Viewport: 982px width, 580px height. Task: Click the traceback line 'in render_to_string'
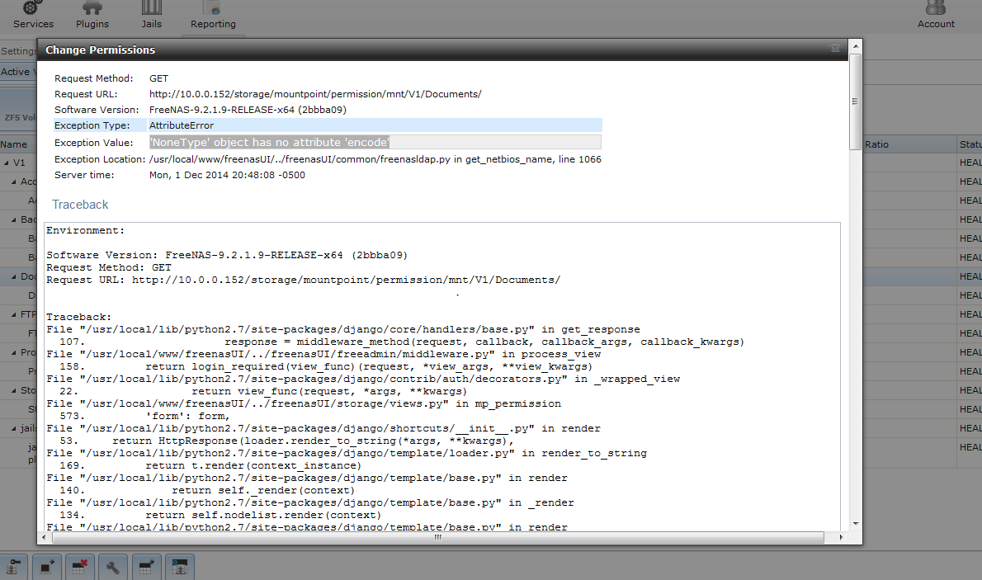(x=347, y=454)
